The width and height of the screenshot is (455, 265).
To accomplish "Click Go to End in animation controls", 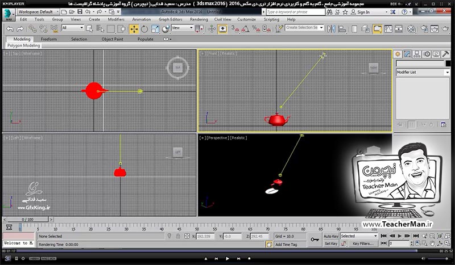I will [x=416, y=236].
